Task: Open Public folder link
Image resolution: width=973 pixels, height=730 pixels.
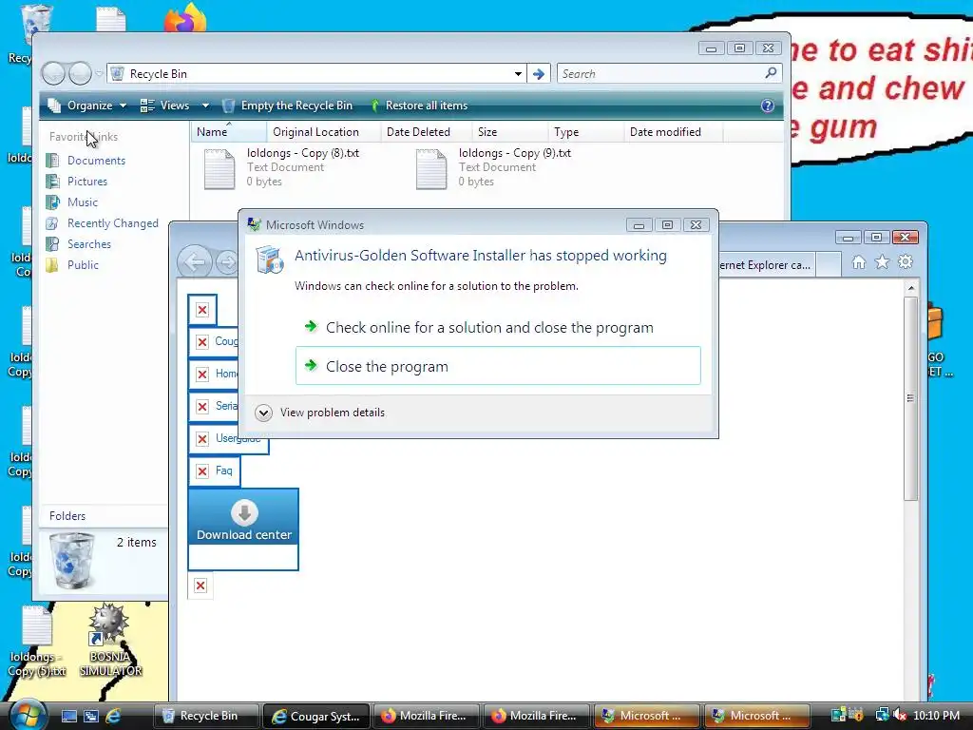Action: click(72, 265)
